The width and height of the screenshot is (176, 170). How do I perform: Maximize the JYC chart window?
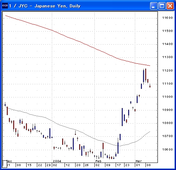click(162, 6)
